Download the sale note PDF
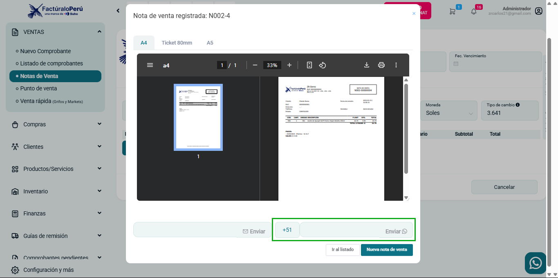The width and height of the screenshot is (558, 278). [x=367, y=65]
